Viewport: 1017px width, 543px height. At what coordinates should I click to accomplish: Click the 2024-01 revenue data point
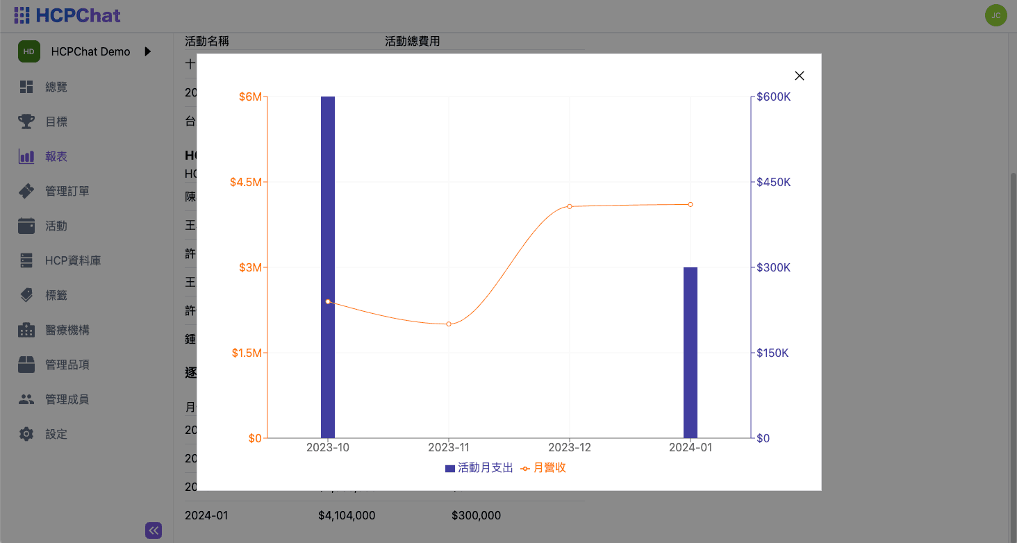(x=691, y=204)
